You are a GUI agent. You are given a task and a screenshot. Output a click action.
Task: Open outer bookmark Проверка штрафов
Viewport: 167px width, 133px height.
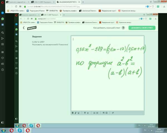pos(68,11)
